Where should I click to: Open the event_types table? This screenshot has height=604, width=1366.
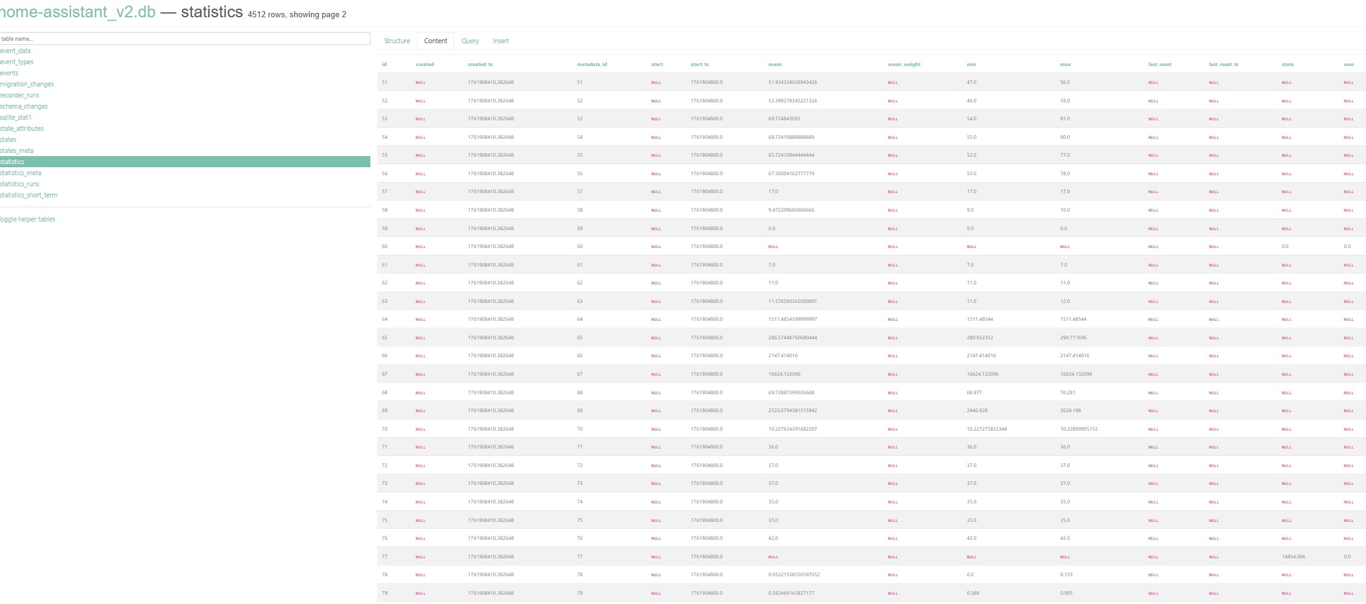17,62
